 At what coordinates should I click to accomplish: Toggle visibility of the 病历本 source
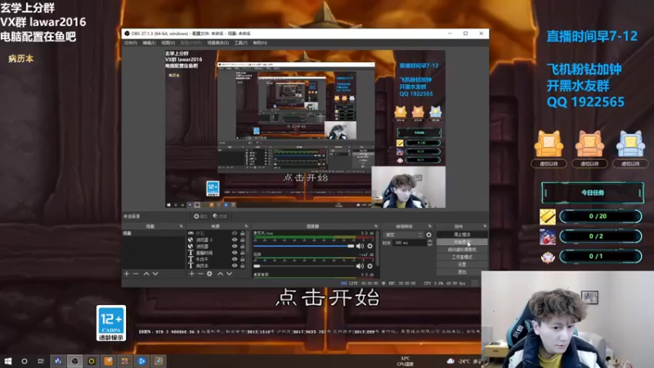click(235, 265)
